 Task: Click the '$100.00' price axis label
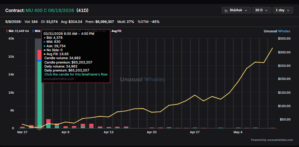pyautogui.click(x=284, y=106)
